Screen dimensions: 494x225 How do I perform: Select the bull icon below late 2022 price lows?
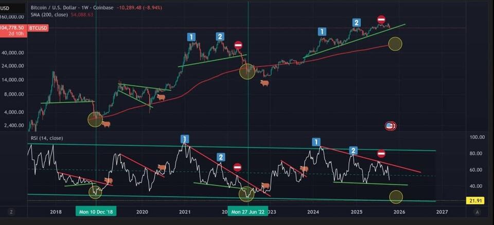pos(264,83)
